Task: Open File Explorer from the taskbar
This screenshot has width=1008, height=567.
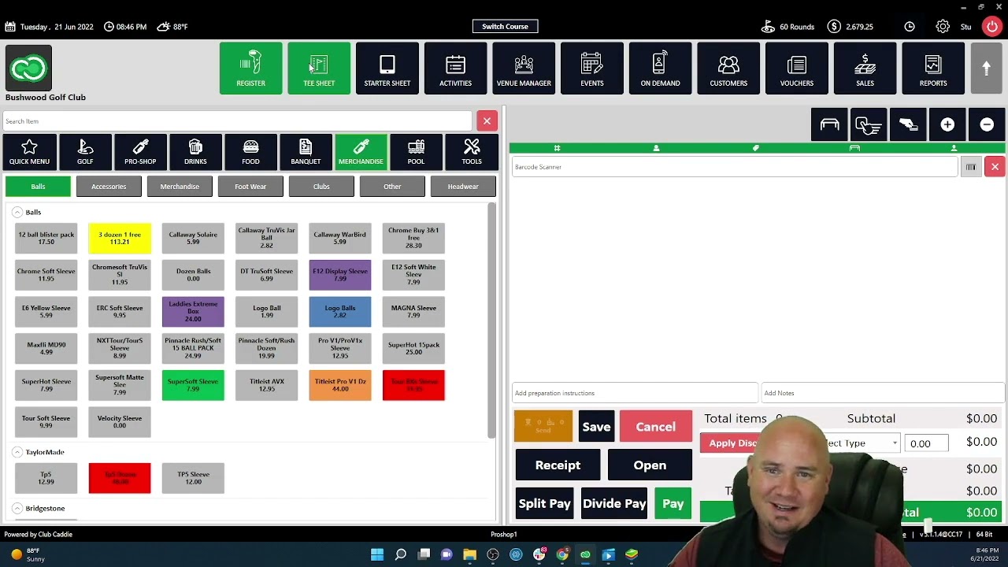Action: [x=470, y=555]
